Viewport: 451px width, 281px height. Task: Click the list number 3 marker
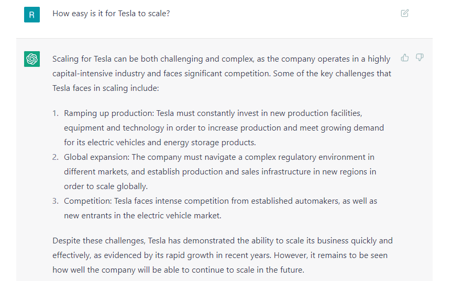tap(56, 201)
